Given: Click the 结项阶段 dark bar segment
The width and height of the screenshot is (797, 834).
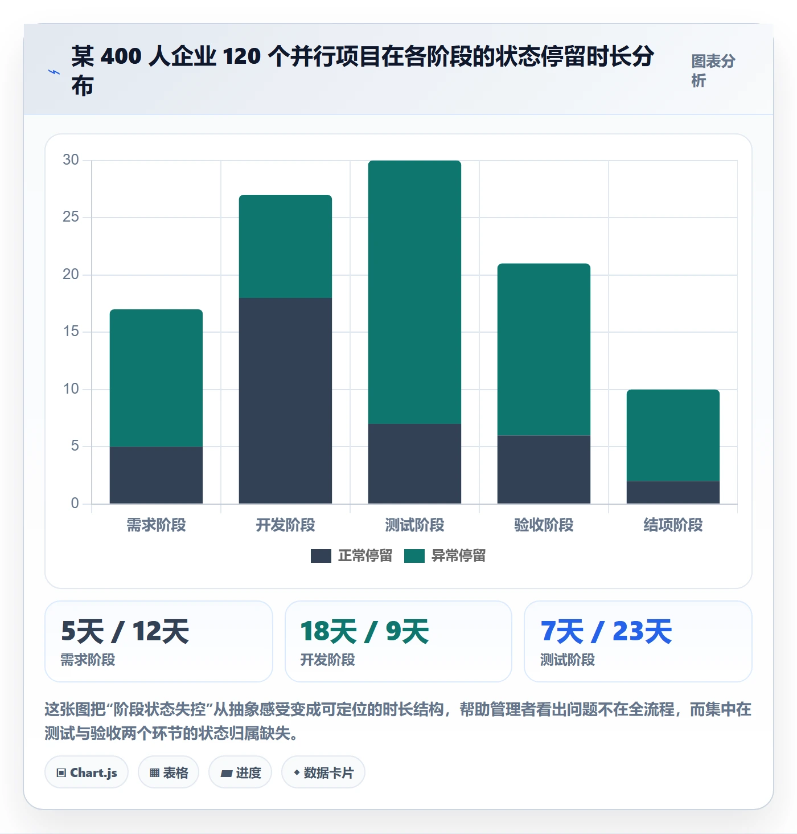Looking at the screenshot, I should [x=673, y=492].
